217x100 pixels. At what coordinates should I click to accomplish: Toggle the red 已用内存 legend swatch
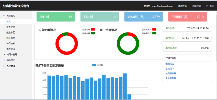click(93, 29)
